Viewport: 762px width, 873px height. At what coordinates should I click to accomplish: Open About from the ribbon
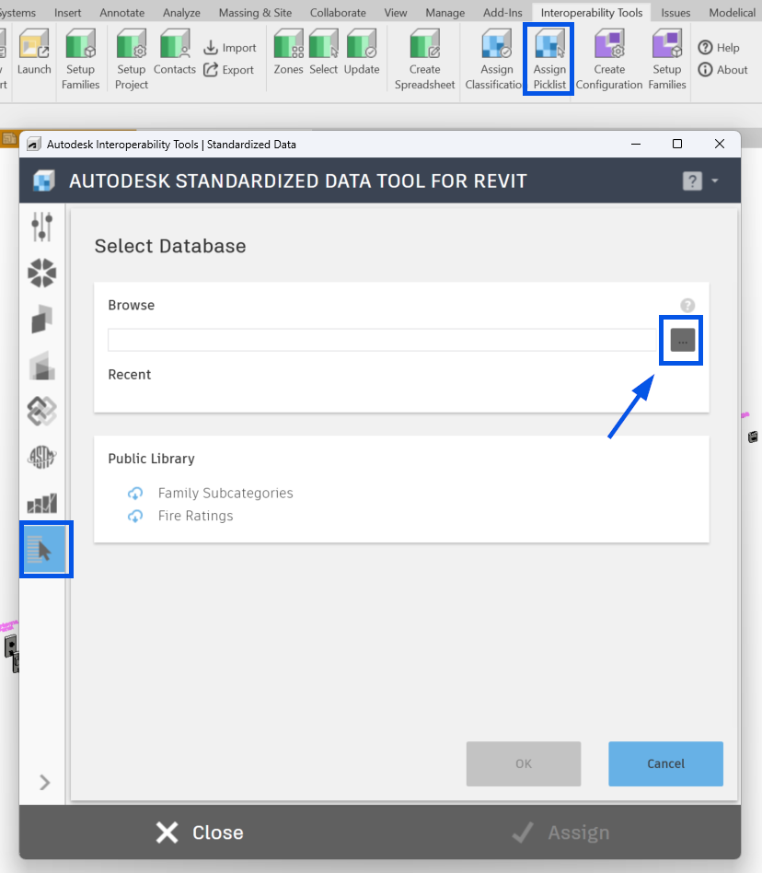coord(723,70)
